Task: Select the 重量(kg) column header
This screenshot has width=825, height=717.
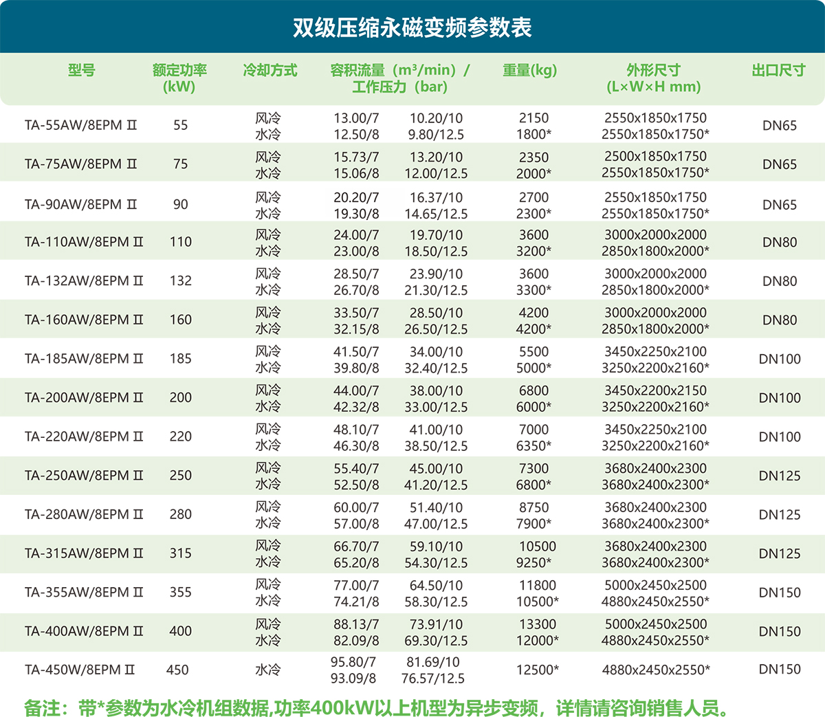Action: pyautogui.click(x=529, y=70)
